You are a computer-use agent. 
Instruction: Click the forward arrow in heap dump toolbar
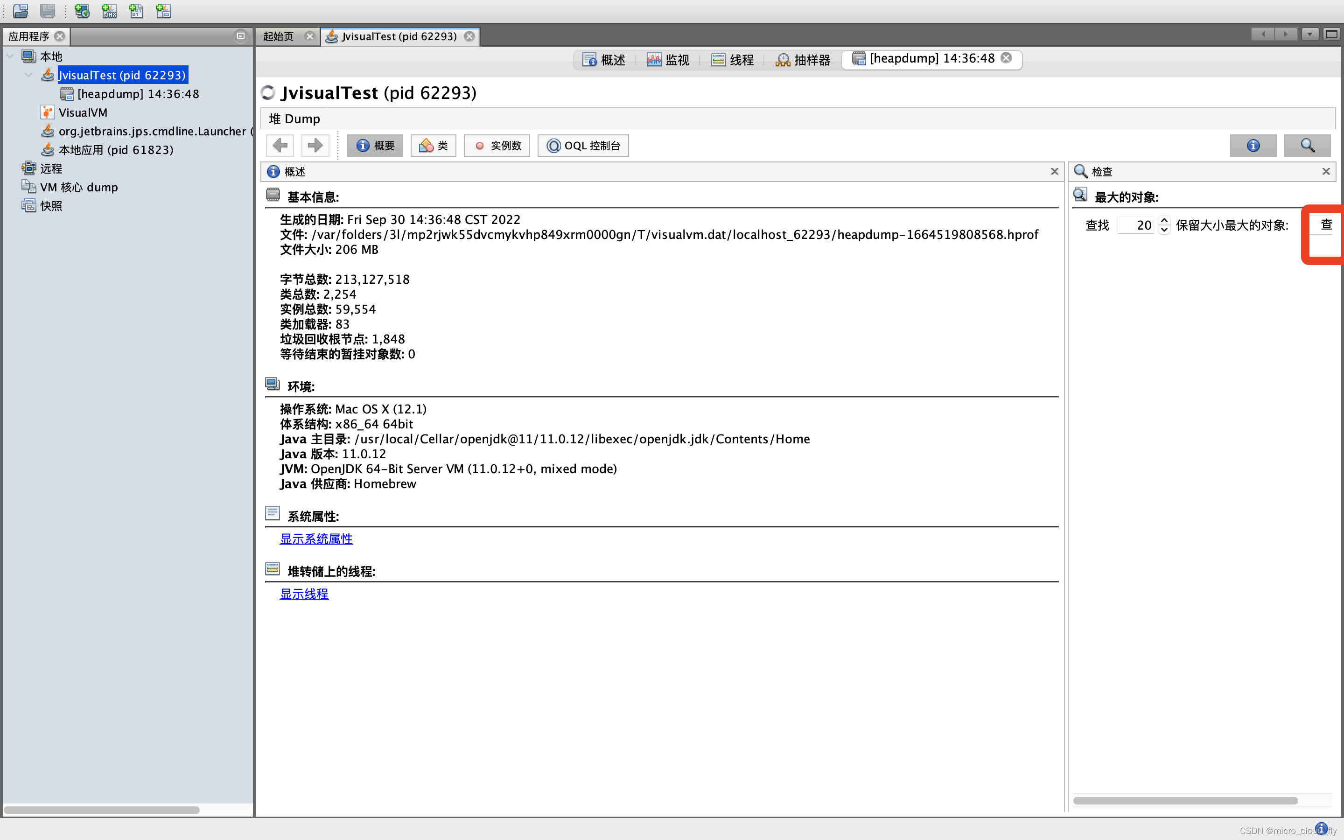coord(315,146)
